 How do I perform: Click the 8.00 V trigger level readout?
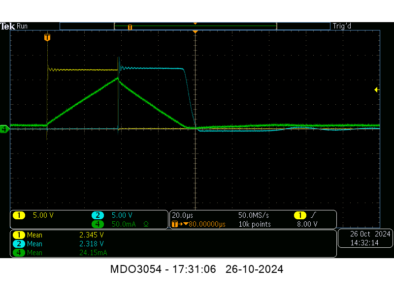pyautogui.click(x=307, y=224)
